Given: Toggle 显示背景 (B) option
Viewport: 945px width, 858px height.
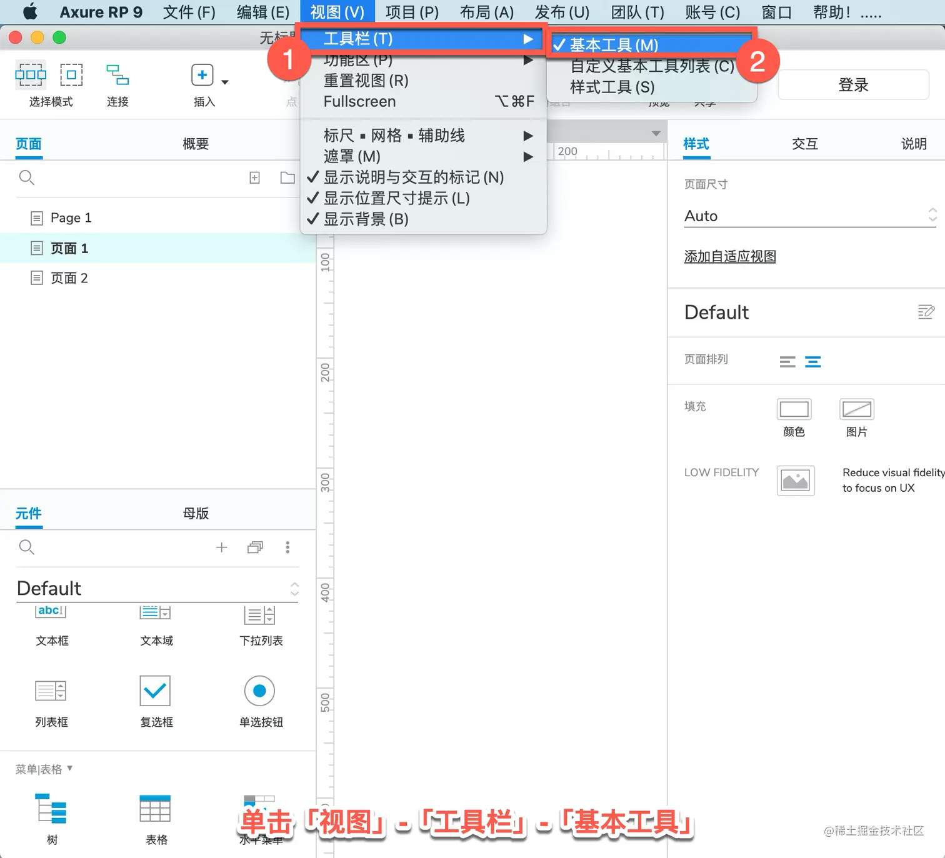Looking at the screenshot, I should pyautogui.click(x=424, y=219).
